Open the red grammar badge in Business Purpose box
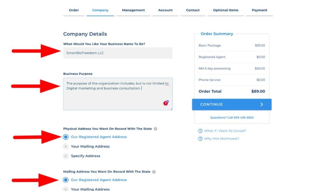The width and height of the screenshot is (319, 191). coord(166,103)
